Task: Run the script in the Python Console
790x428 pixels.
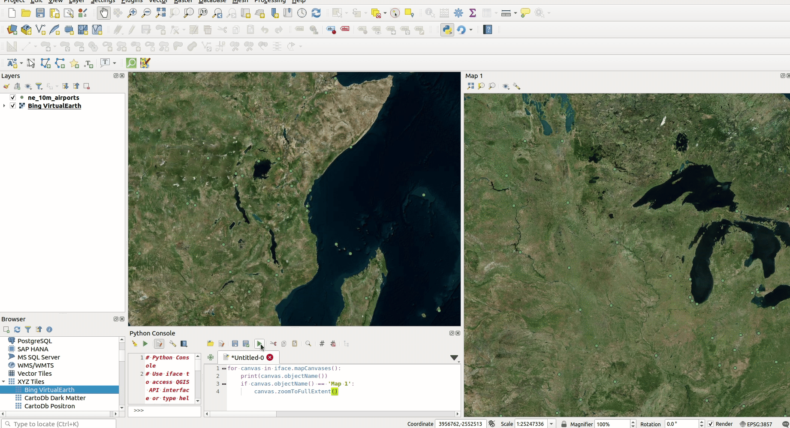Action: coord(259,344)
